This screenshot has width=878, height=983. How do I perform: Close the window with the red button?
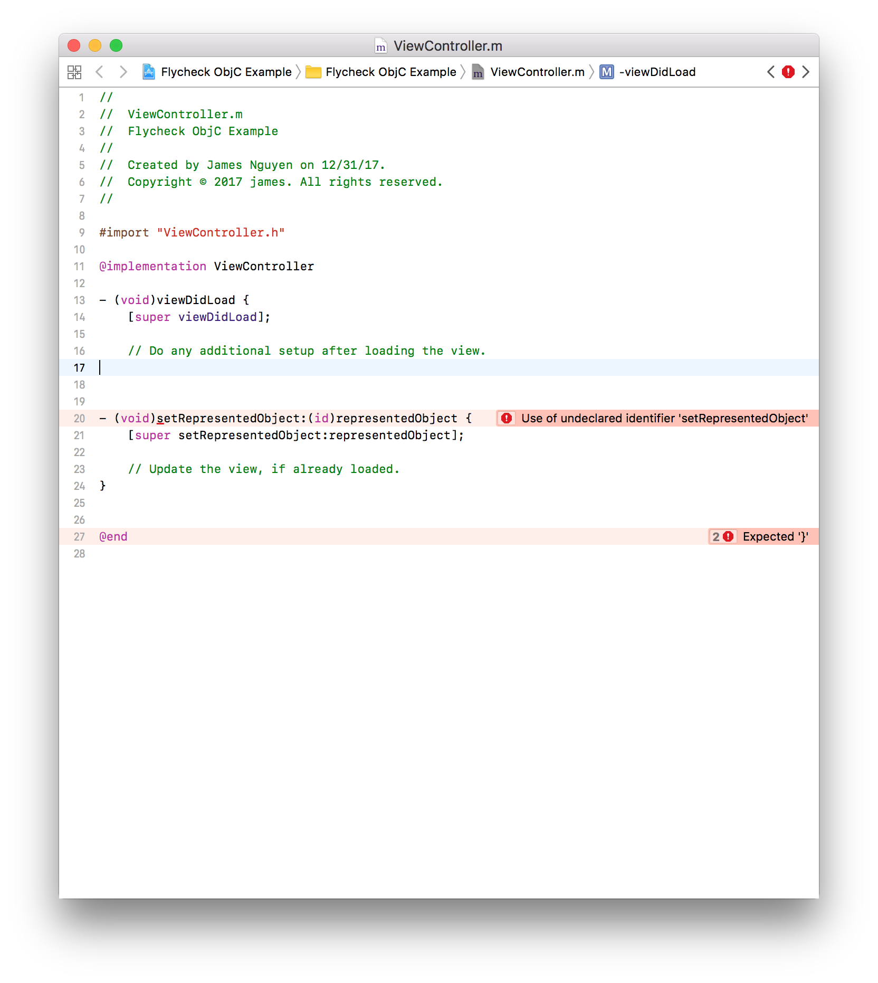pyautogui.click(x=74, y=45)
